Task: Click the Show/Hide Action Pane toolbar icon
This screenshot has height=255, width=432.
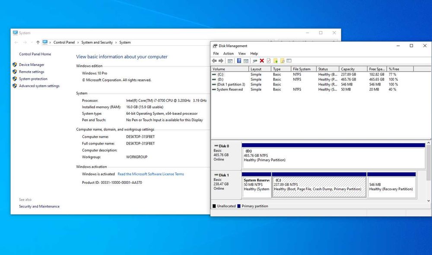Action: click(246, 61)
